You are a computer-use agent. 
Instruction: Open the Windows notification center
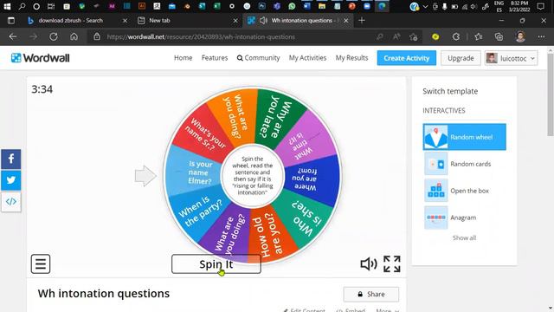(540, 6)
